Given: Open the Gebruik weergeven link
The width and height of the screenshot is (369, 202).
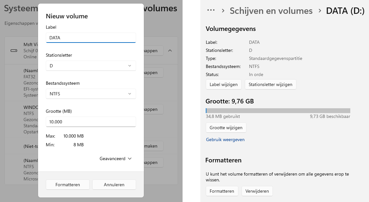Looking at the screenshot, I should tap(225, 139).
